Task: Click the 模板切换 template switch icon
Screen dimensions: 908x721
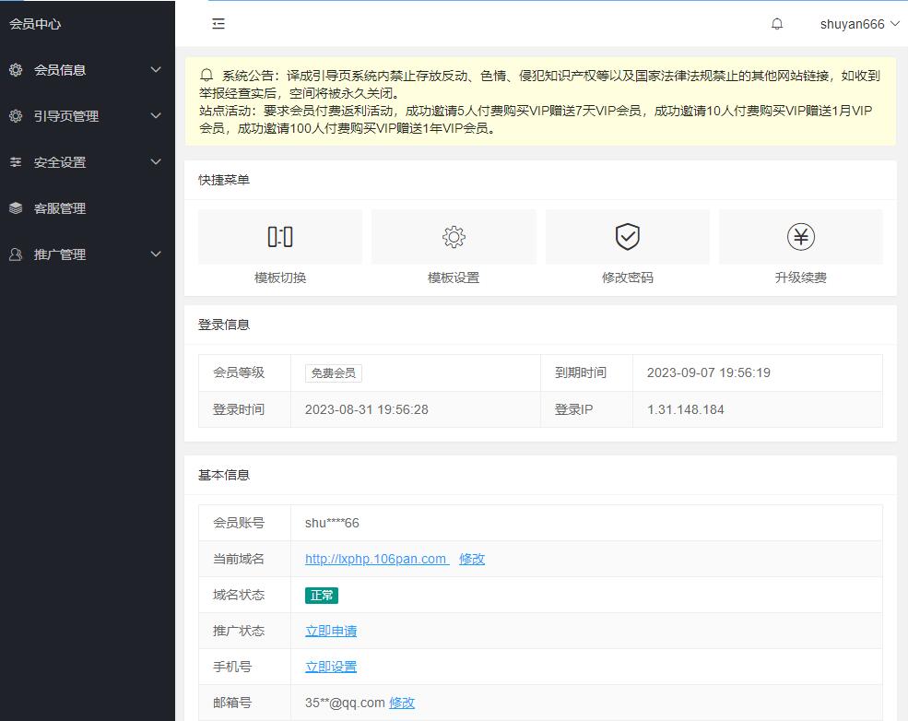Action: click(280, 237)
